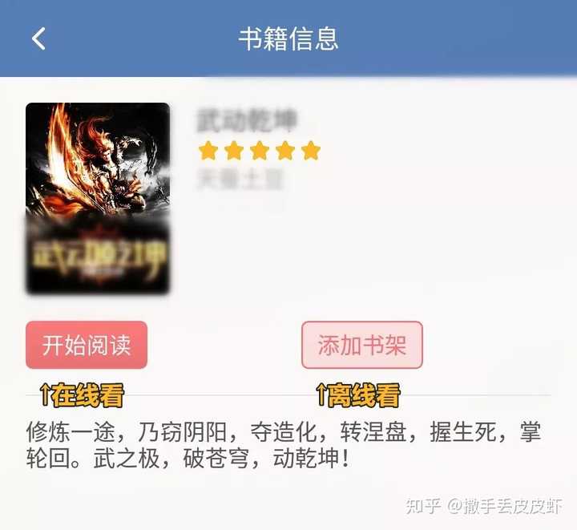577x530 pixels.
Task: Tap the first rating star
Action: (208, 151)
